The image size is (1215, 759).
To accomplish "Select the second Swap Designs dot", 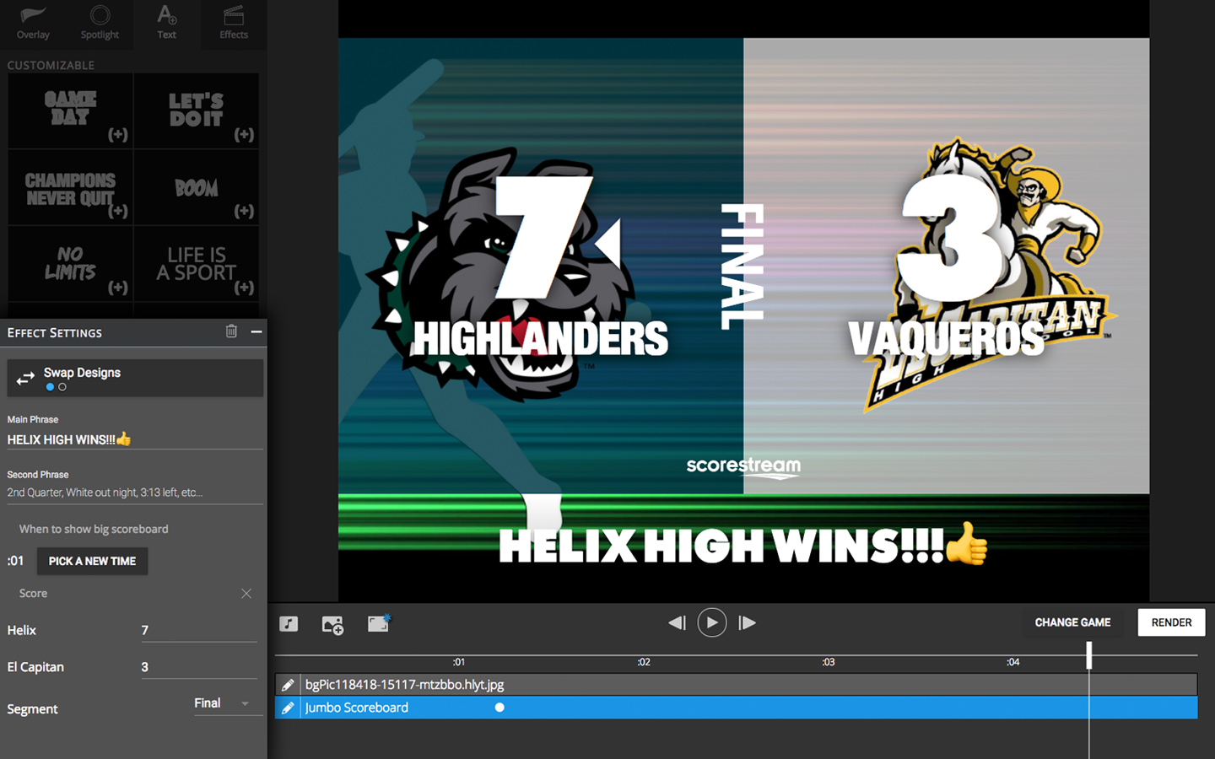I will [62, 387].
